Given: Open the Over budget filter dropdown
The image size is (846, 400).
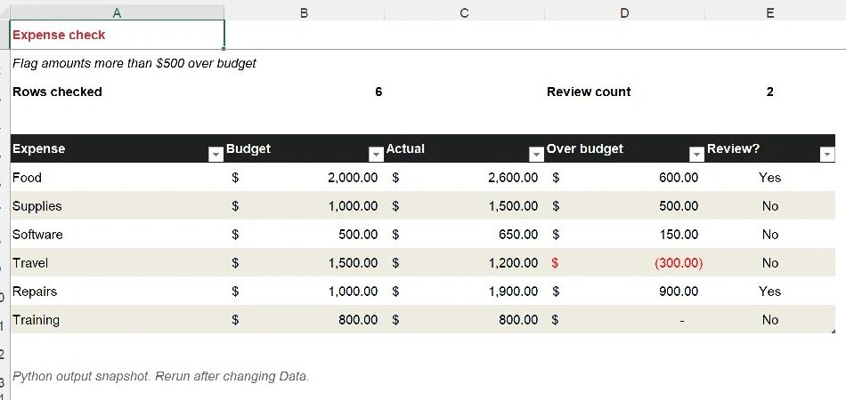Looking at the screenshot, I should click(697, 155).
